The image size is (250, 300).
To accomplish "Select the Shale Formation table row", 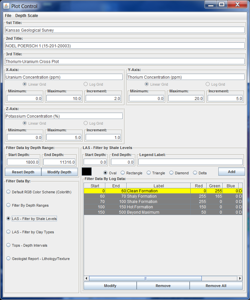I will click(163, 201).
